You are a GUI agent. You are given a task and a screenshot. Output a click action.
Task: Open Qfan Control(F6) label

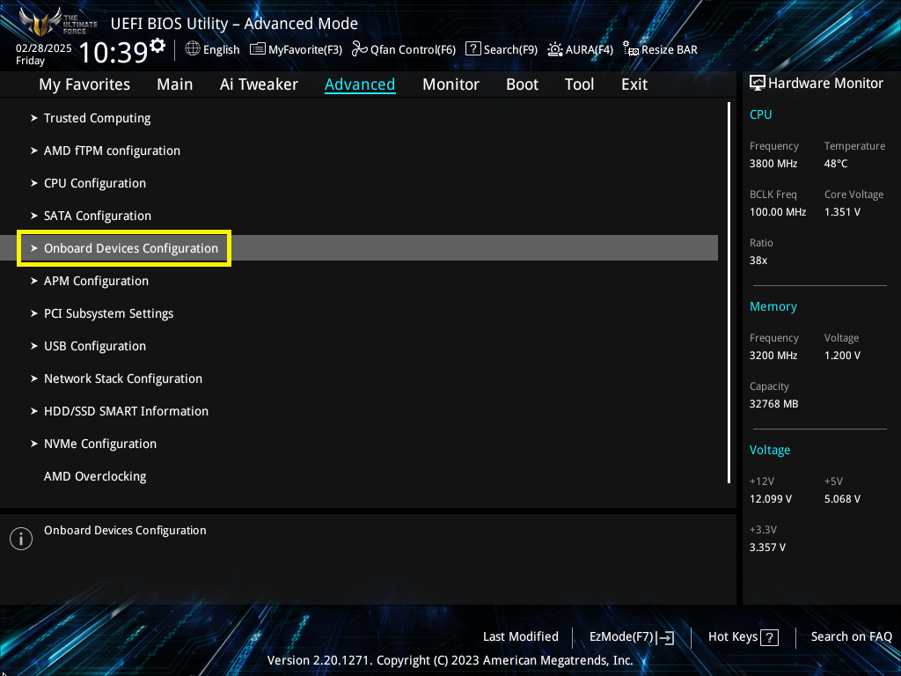413,50
